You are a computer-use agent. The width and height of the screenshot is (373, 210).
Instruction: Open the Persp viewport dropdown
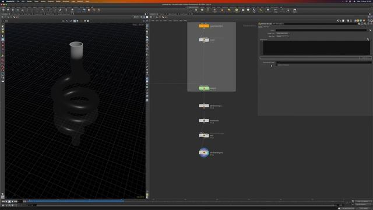tap(135, 24)
